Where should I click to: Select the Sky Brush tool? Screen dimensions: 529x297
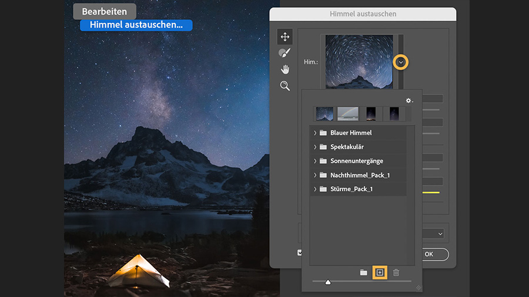coord(284,53)
